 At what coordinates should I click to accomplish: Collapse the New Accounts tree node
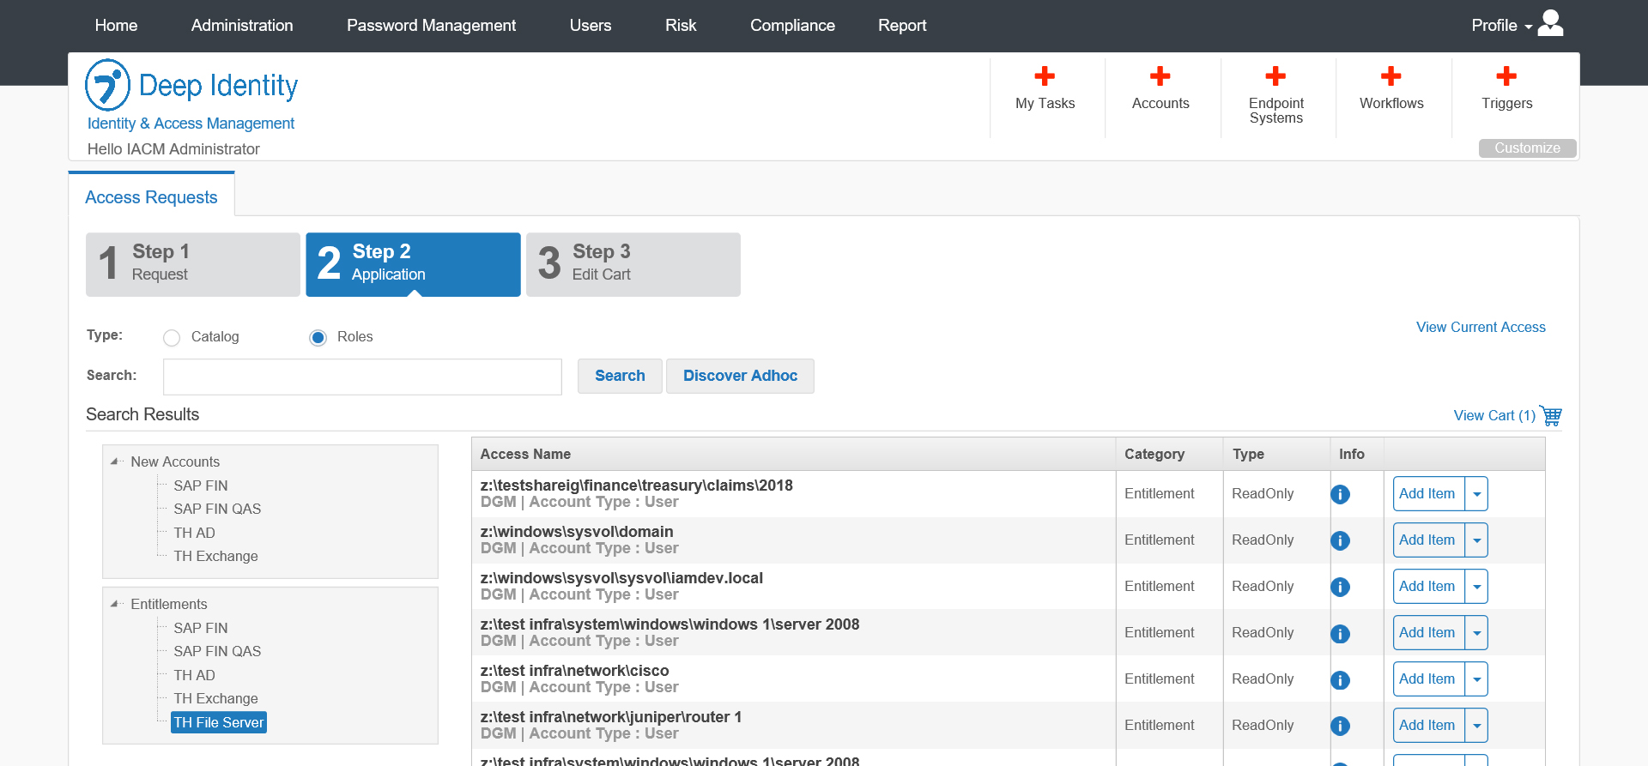point(115,461)
